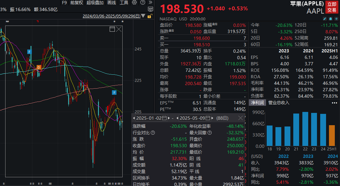Close the interval statistics popup

click(240, 118)
